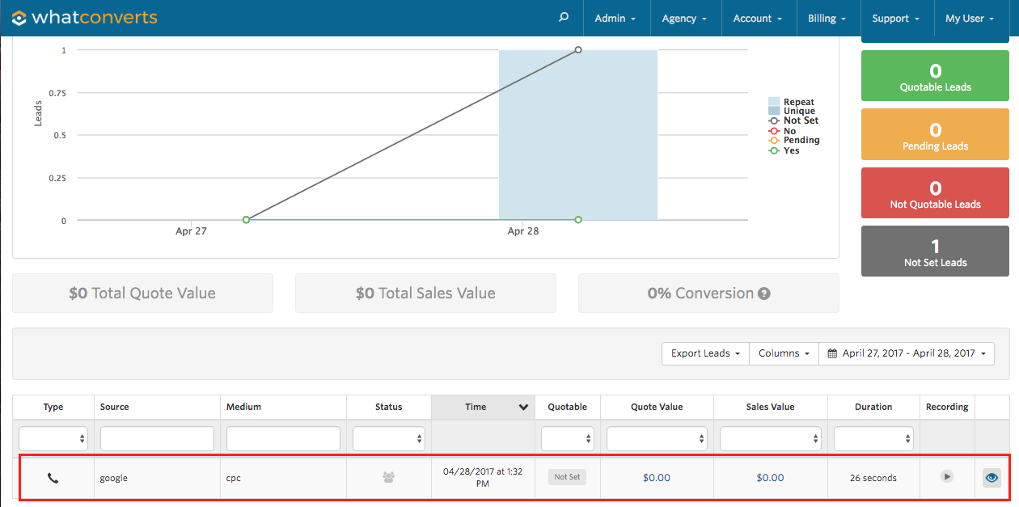1019x507 pixels.
Task: Click the phone call type icon
Action: click(x=53, y=478)
